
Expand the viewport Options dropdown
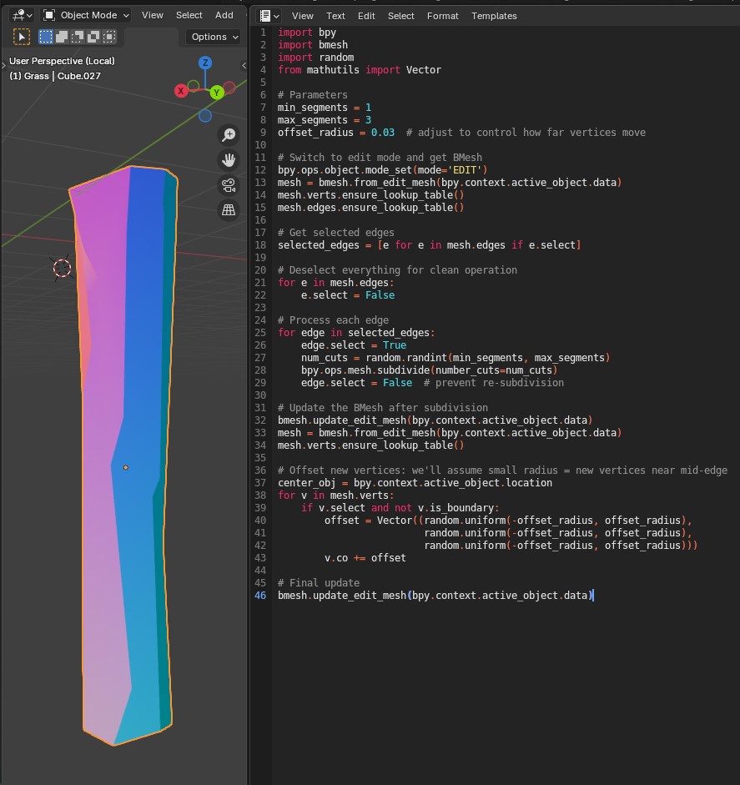coord(214,37)
